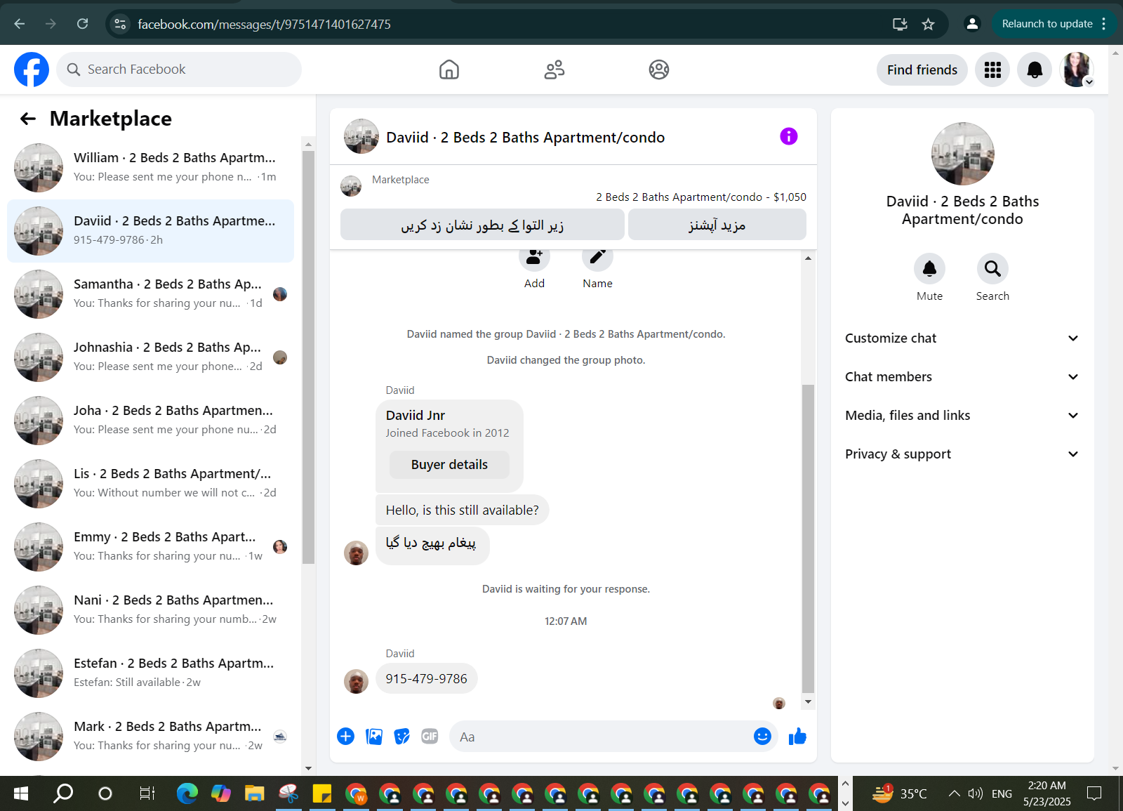Click the listing title with $1,050 price
Viewport: 1123px width, 811px height.
pyautogui.click(x=700, y=197)
